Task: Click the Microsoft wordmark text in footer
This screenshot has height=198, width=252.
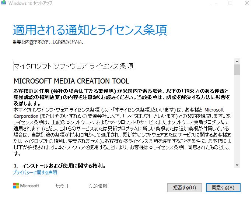Action: (29, 186)
